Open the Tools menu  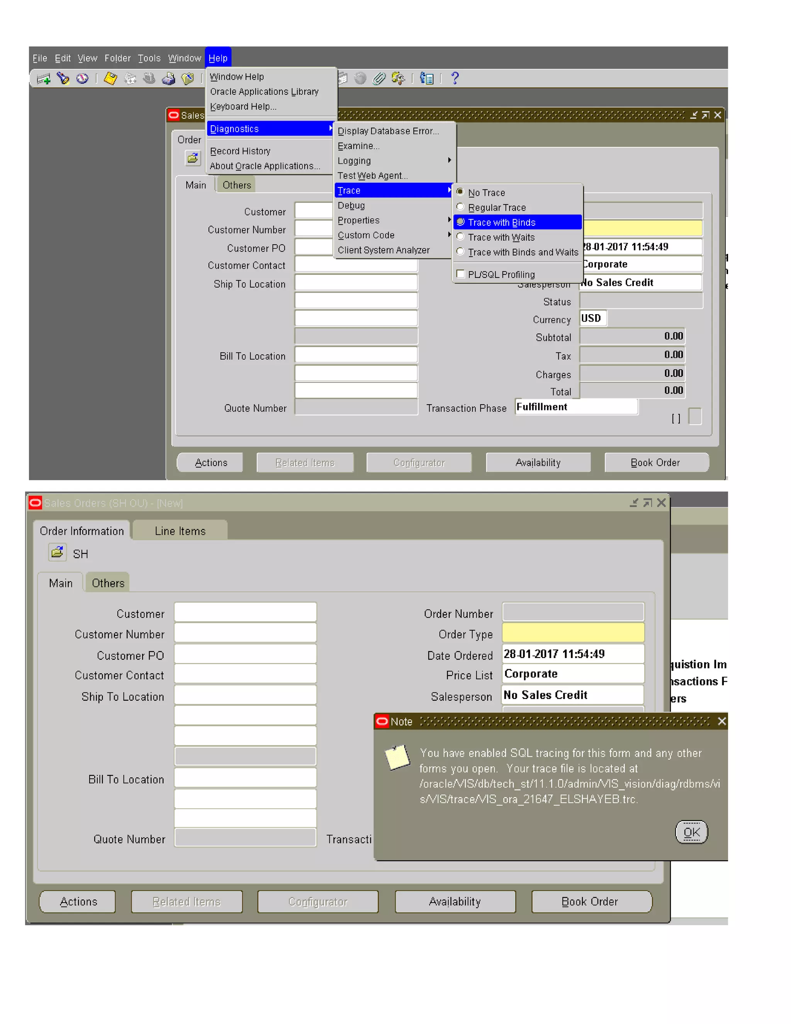tap(149, 58)
